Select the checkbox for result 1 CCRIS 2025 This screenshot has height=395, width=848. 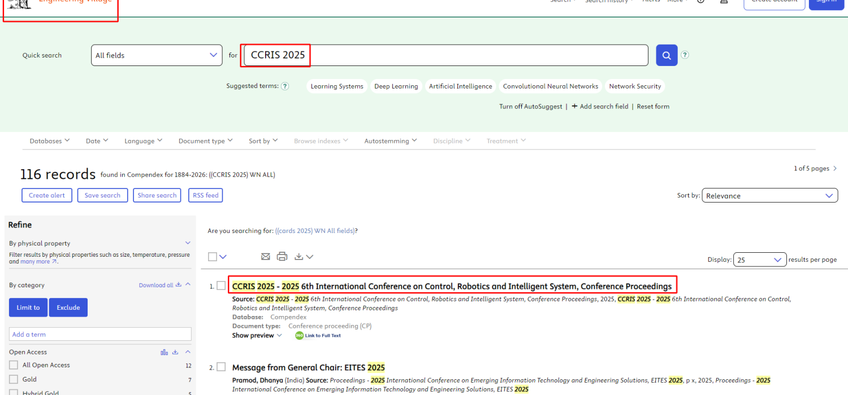221,286
